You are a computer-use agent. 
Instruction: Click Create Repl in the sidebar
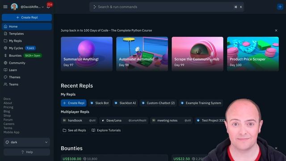tap(27, 17)
